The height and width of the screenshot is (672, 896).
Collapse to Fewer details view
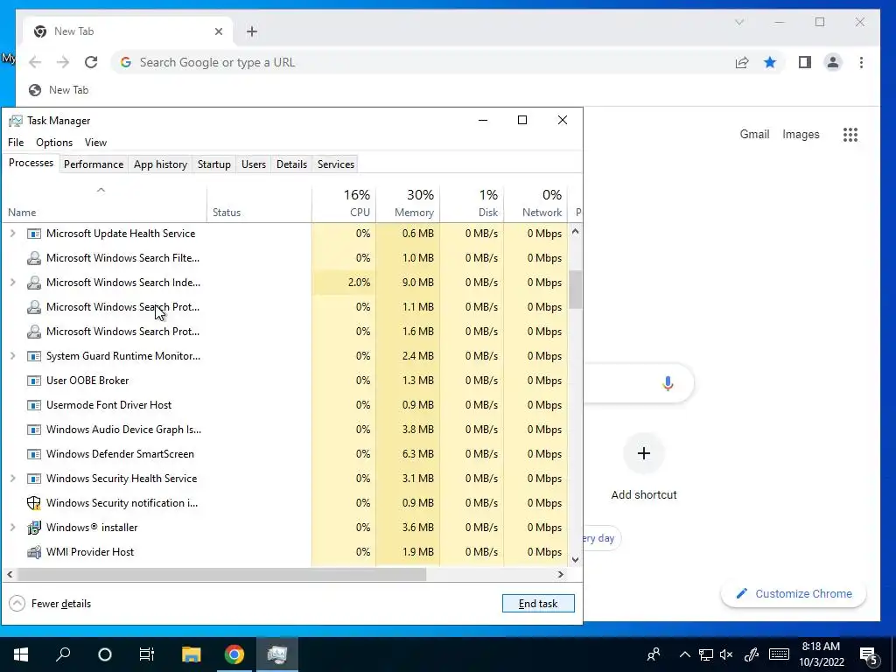click(50, 604)
